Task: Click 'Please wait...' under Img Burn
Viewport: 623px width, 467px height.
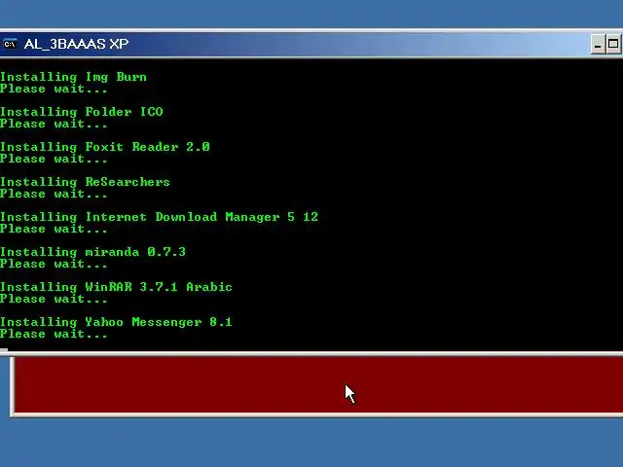Action: pos(54,89)
